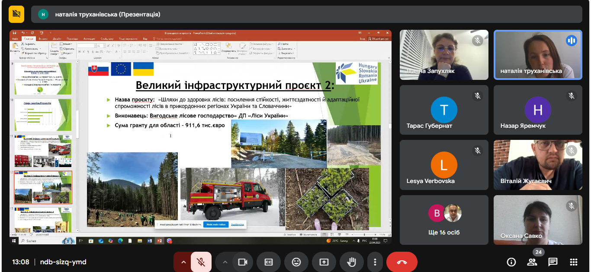Click 'Nicht mehr teilen' sharing button

(216, 225)
